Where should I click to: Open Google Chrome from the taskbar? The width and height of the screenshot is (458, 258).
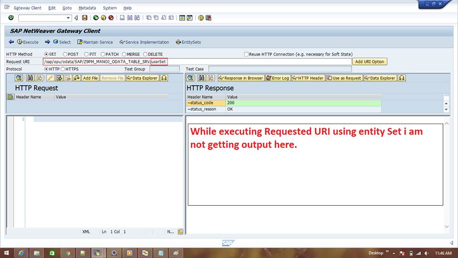(x=67, y=253)
